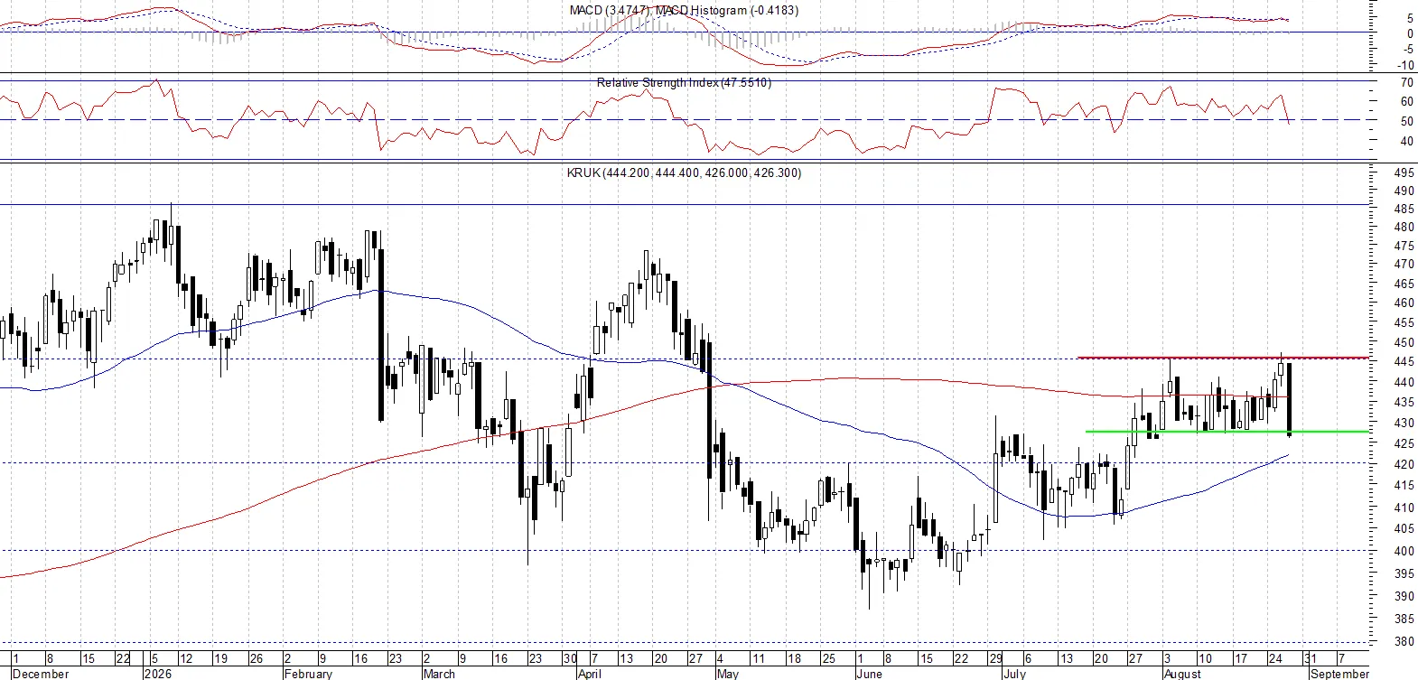Click the MACD indicator title text
The image size is (1418, 680).
pyautogui.click(x=684, y=11)
